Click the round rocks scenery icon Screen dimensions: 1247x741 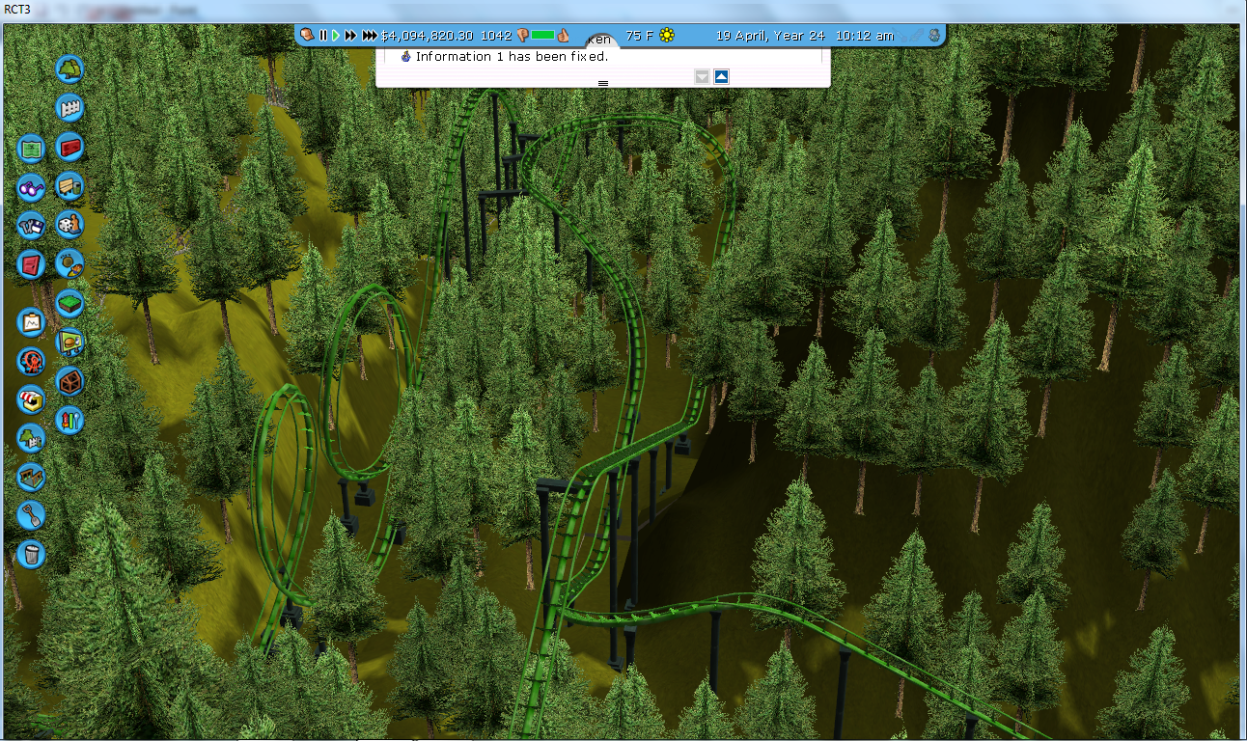(69, 263)
